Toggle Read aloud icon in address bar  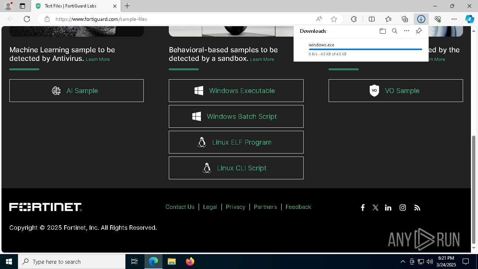pyautogui.click(x=319, y=19)
